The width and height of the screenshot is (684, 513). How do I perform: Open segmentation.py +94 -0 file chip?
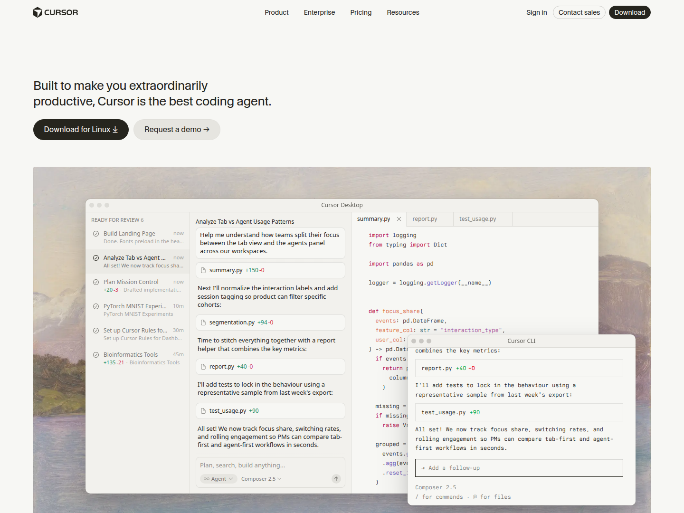(x=270, y=323)
